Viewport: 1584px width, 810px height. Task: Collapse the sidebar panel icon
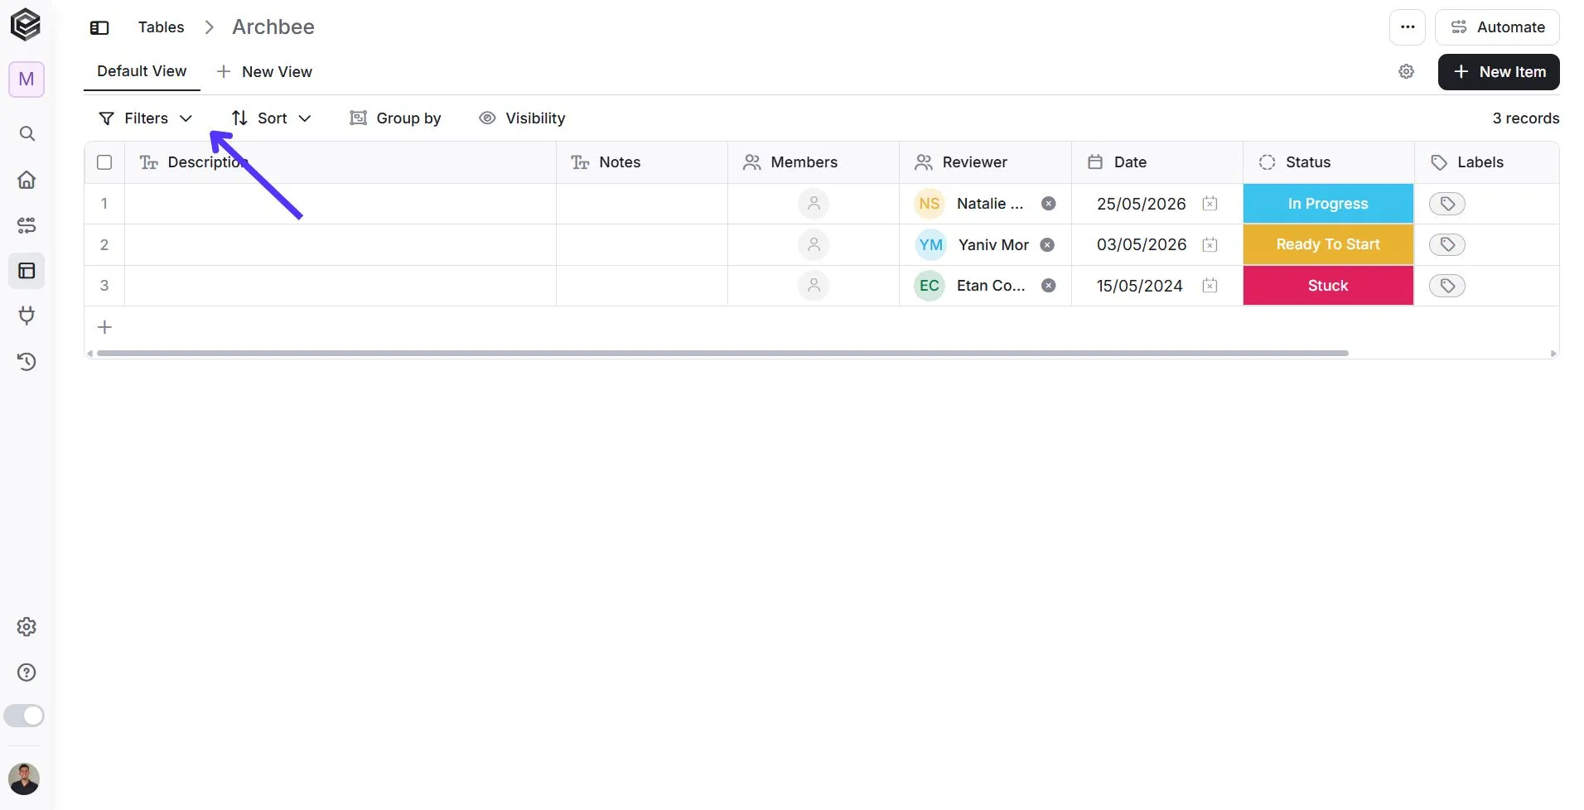[99, 27]
